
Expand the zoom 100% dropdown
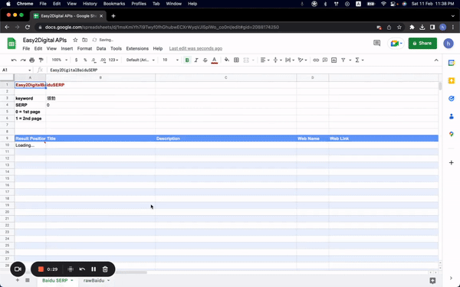[x=60, y=60]
